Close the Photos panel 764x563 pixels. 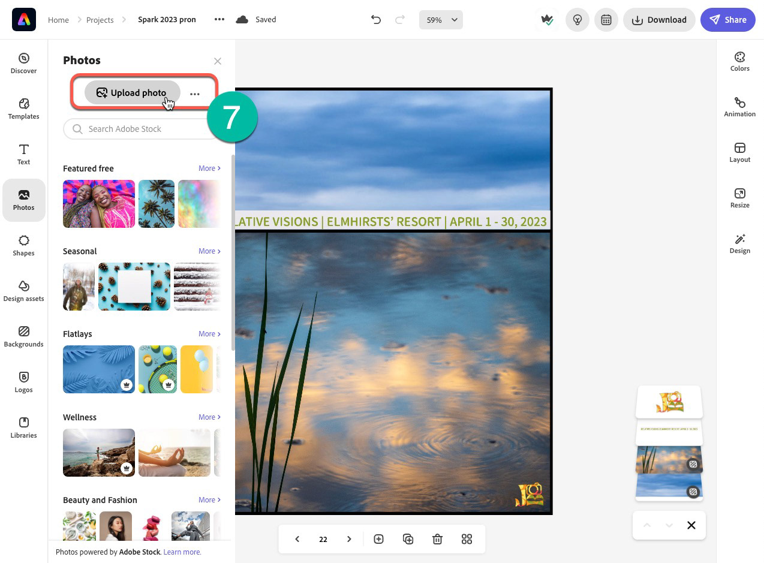coord(218,61)
